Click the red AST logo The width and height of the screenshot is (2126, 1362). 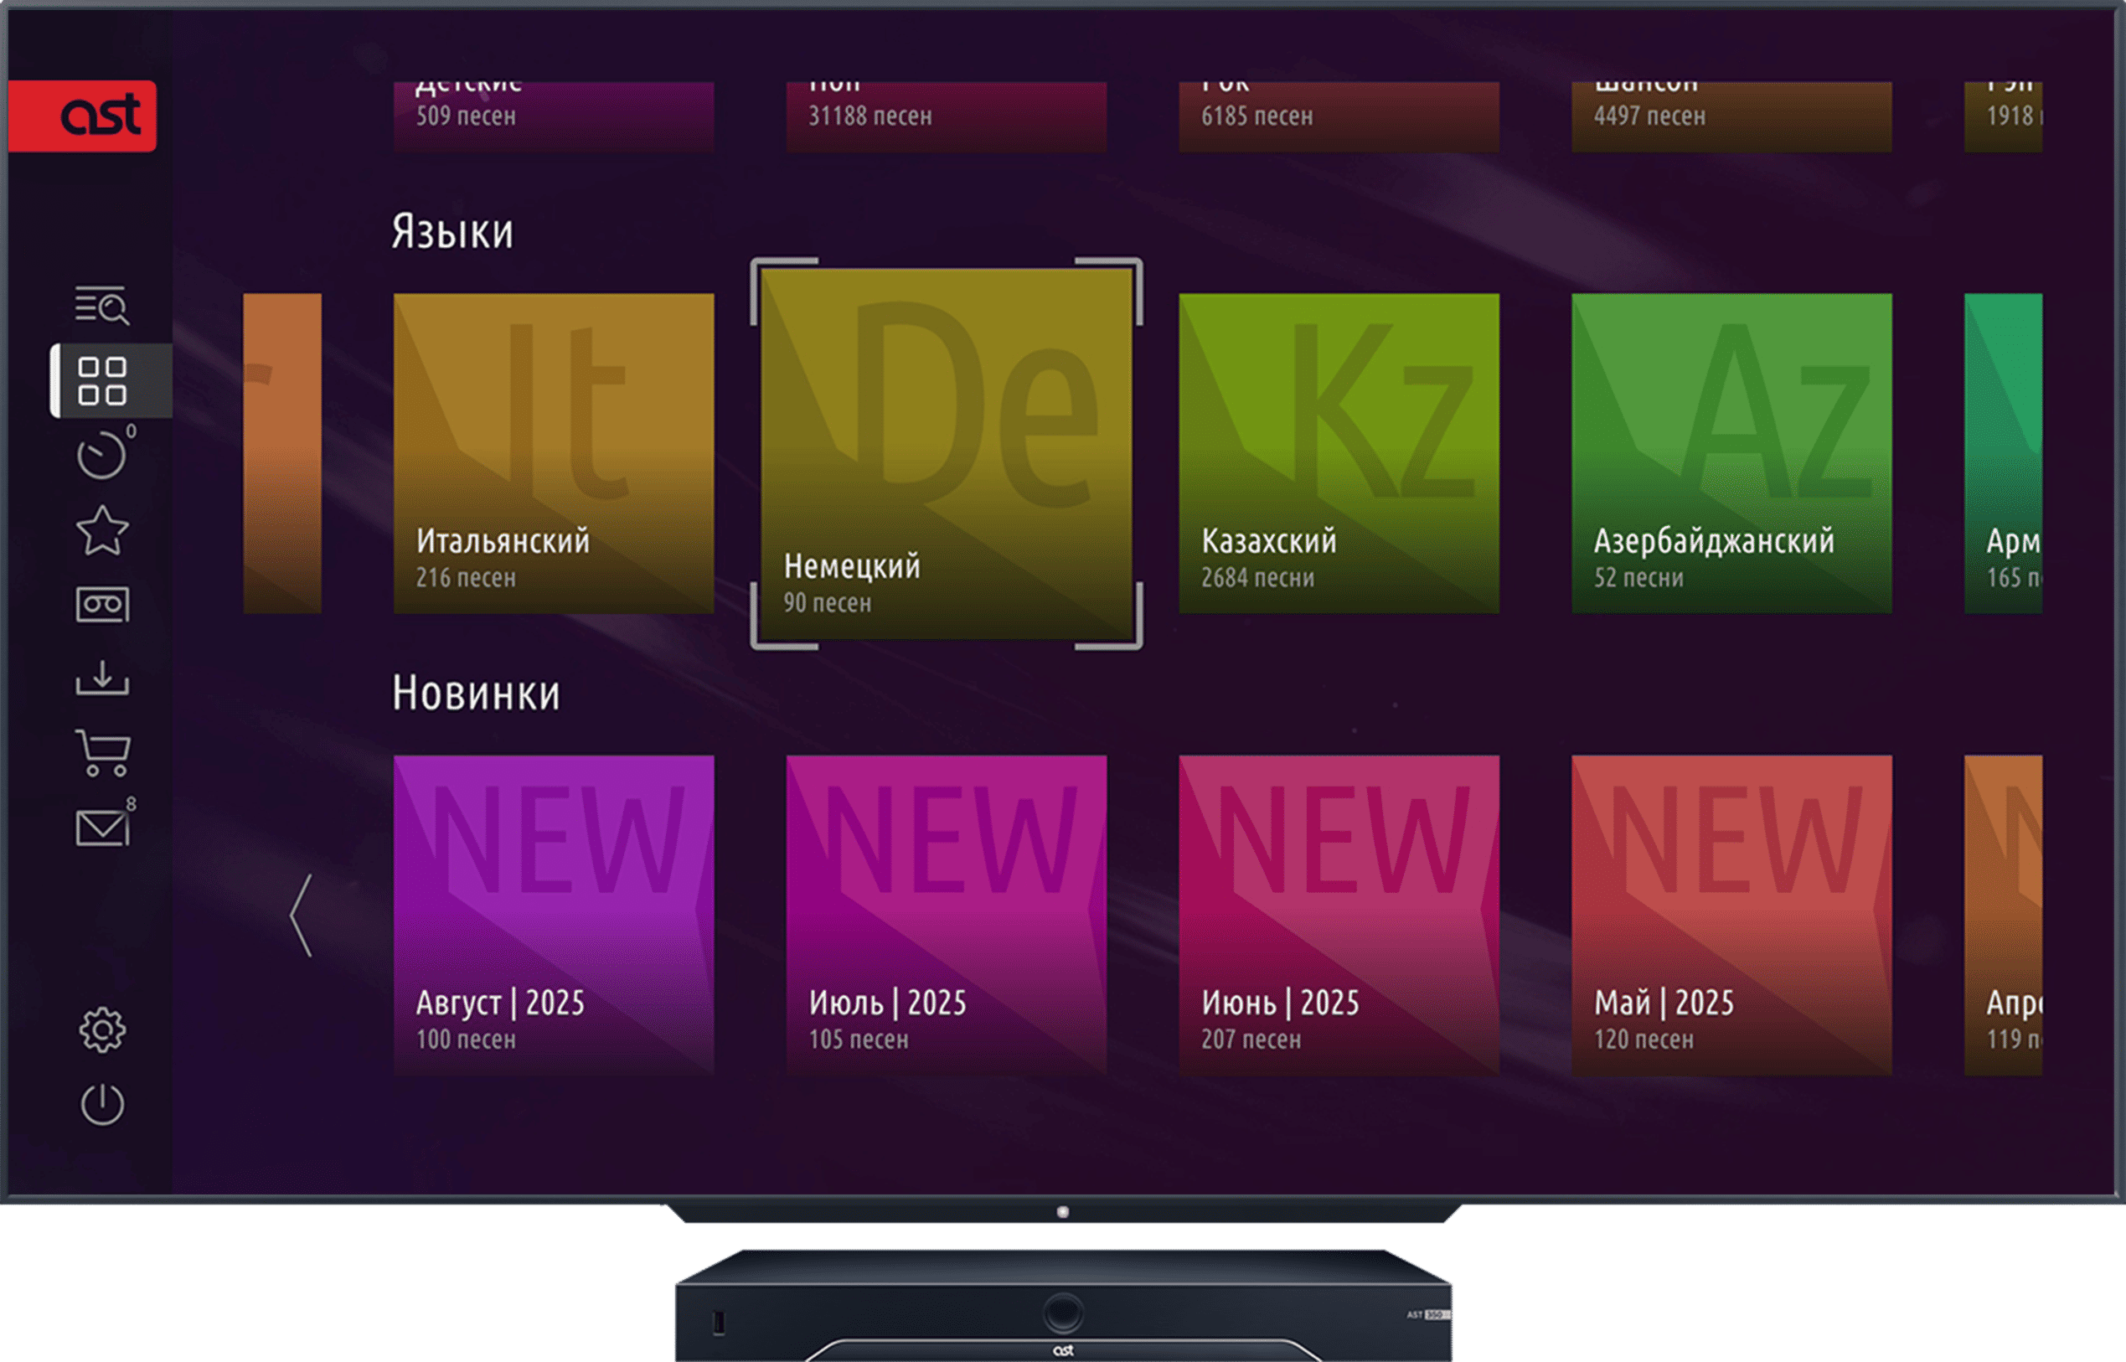tap(84, 116)
